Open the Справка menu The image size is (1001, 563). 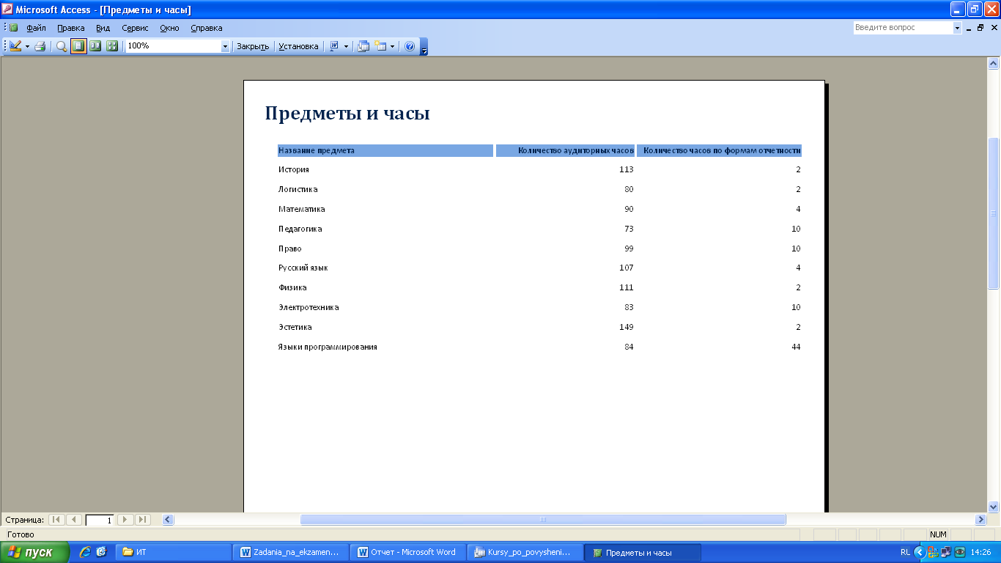pyautogui.click(x=207, y=28)
